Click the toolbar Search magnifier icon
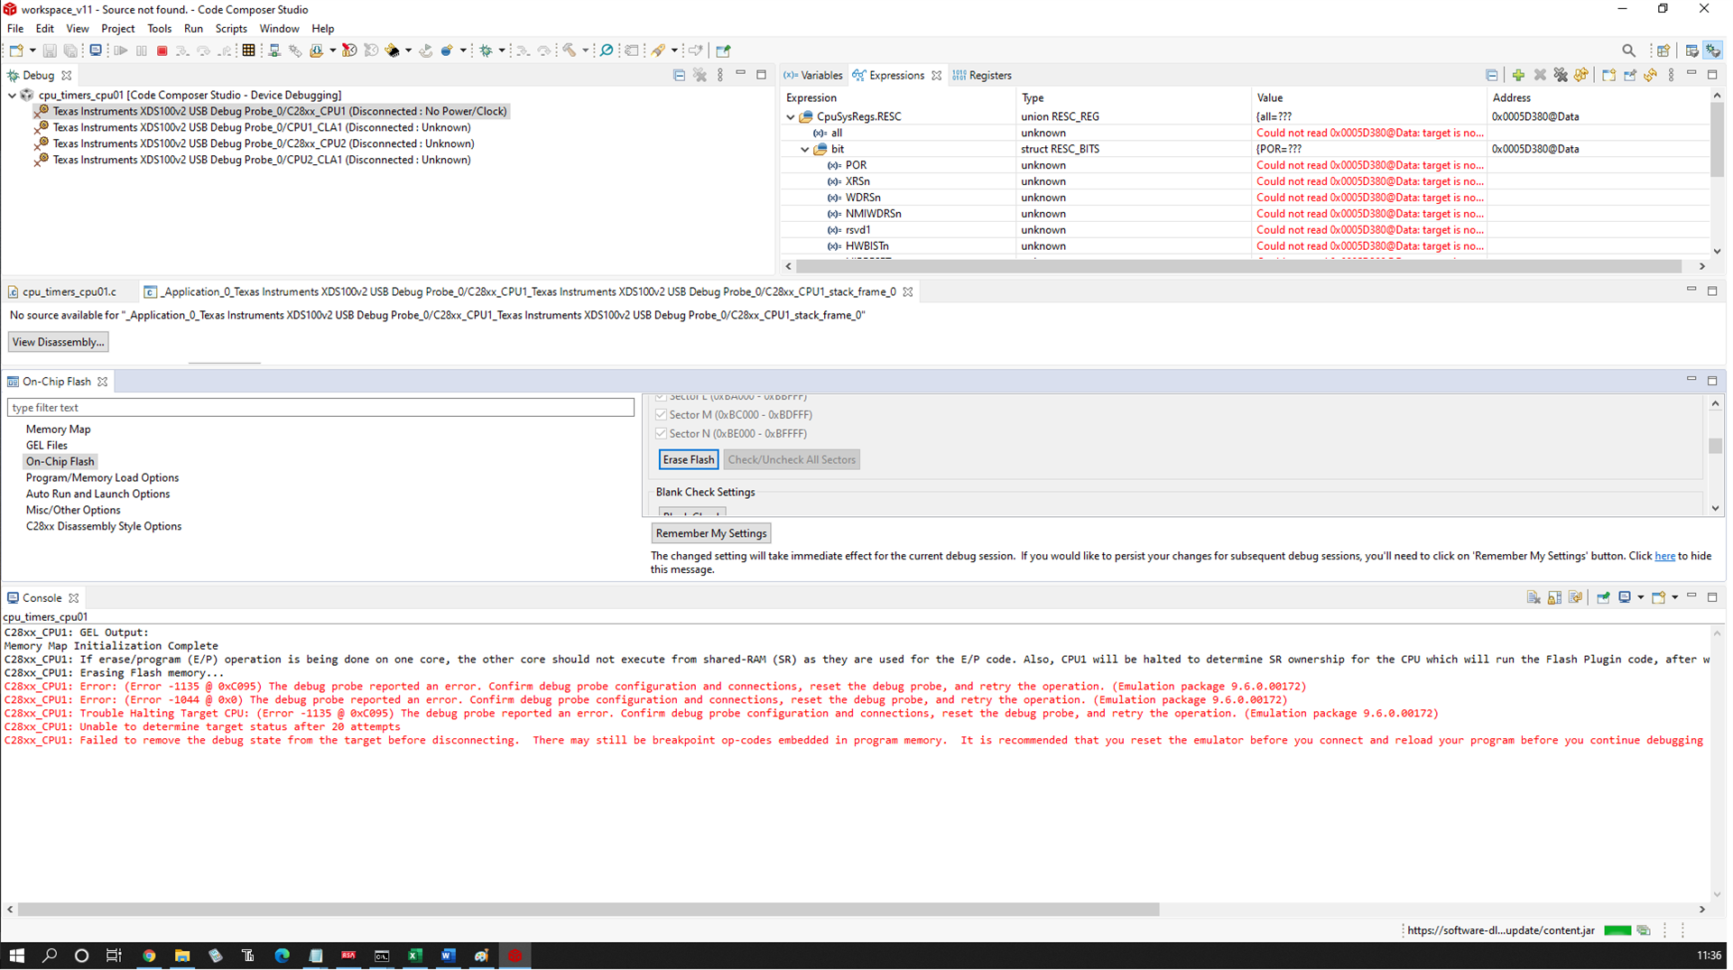1733x970 pixels. (x=1628, y=51)
